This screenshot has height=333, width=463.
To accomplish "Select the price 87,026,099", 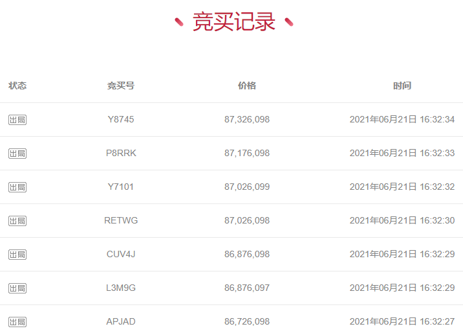I will (247, 187).
